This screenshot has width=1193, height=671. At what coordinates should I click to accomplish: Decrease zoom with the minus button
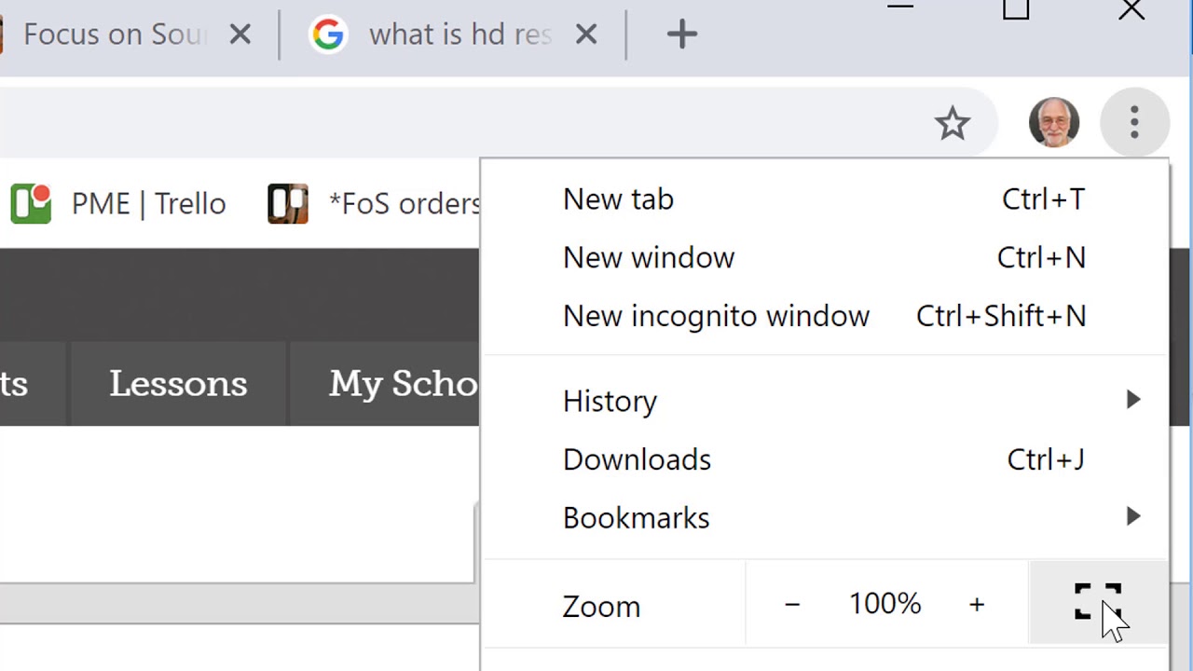[x=792, y=605]
